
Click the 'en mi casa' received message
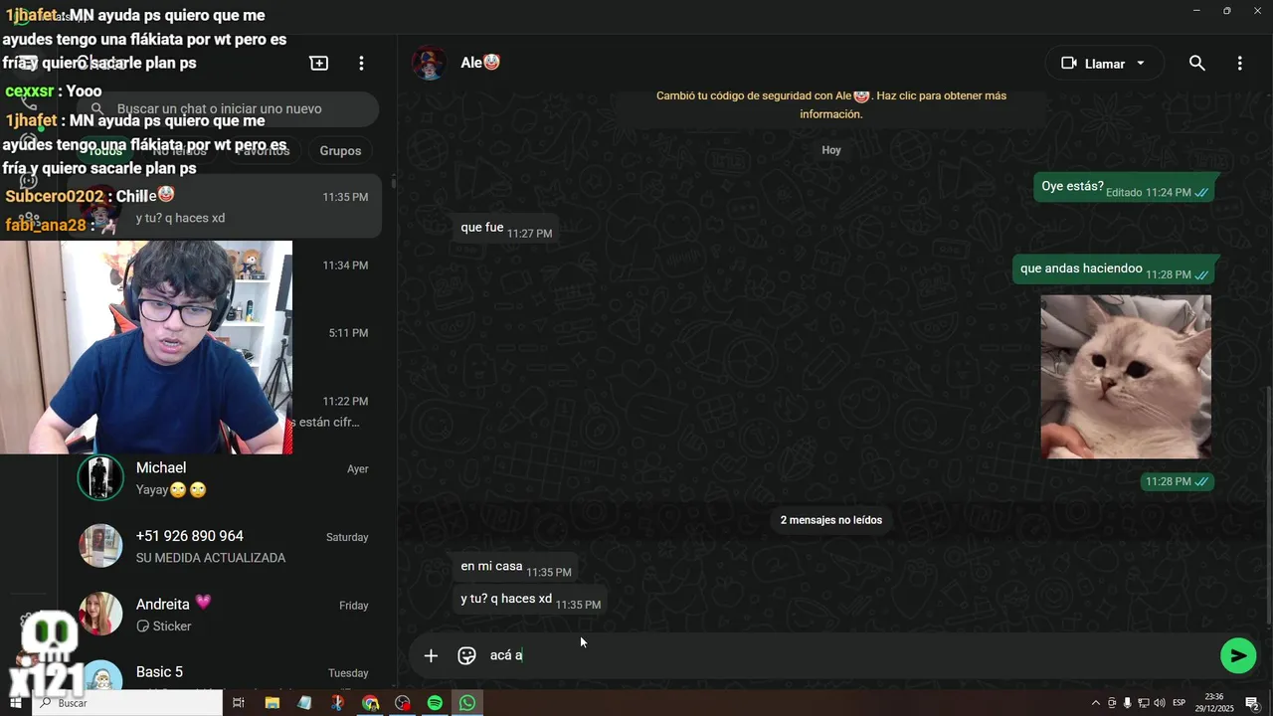tap(514, 568)
